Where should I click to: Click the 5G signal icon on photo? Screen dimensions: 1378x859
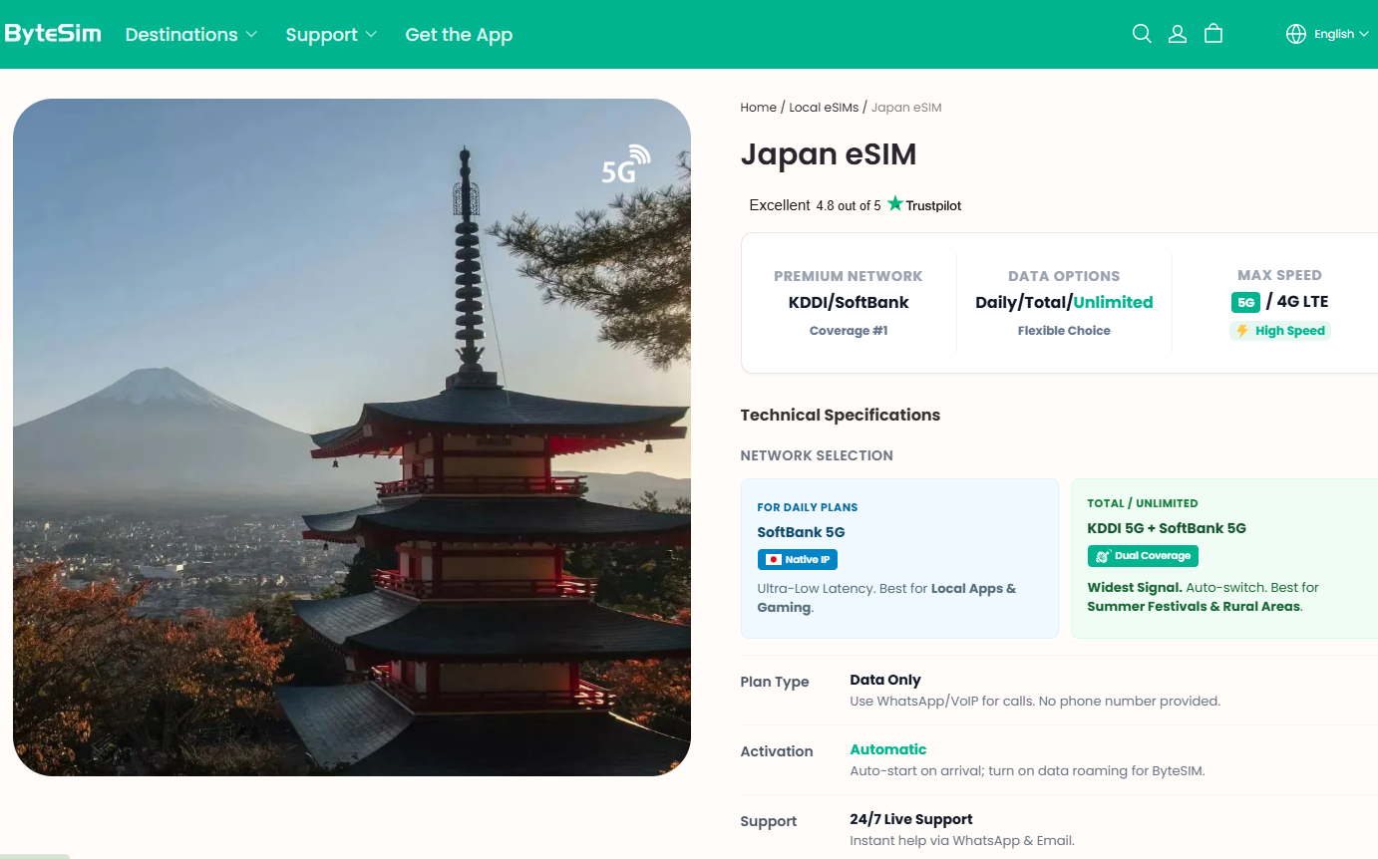click(x=626, y=165)
